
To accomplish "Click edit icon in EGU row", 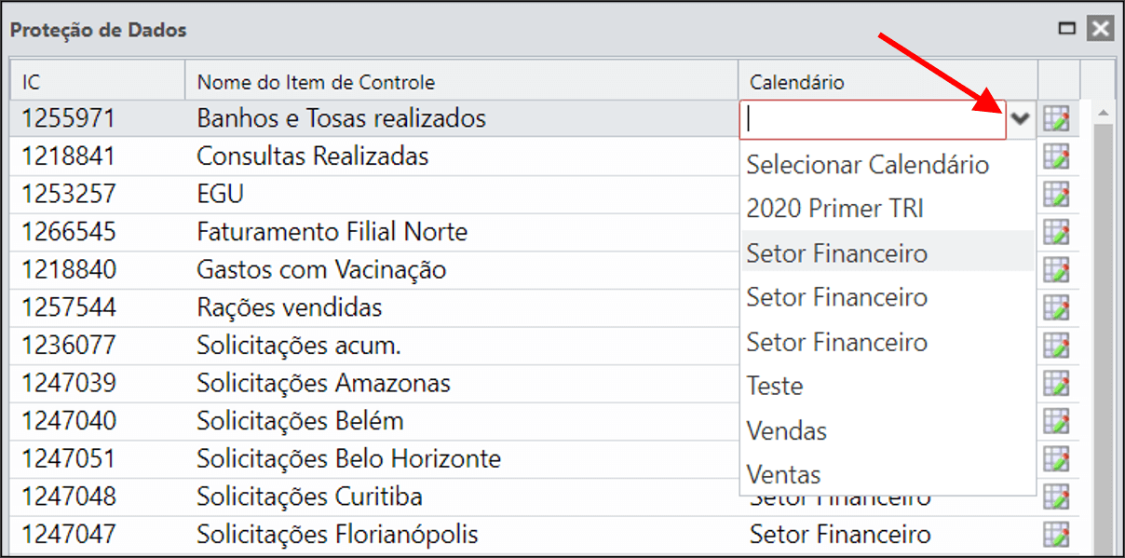I will point(1056,194).
